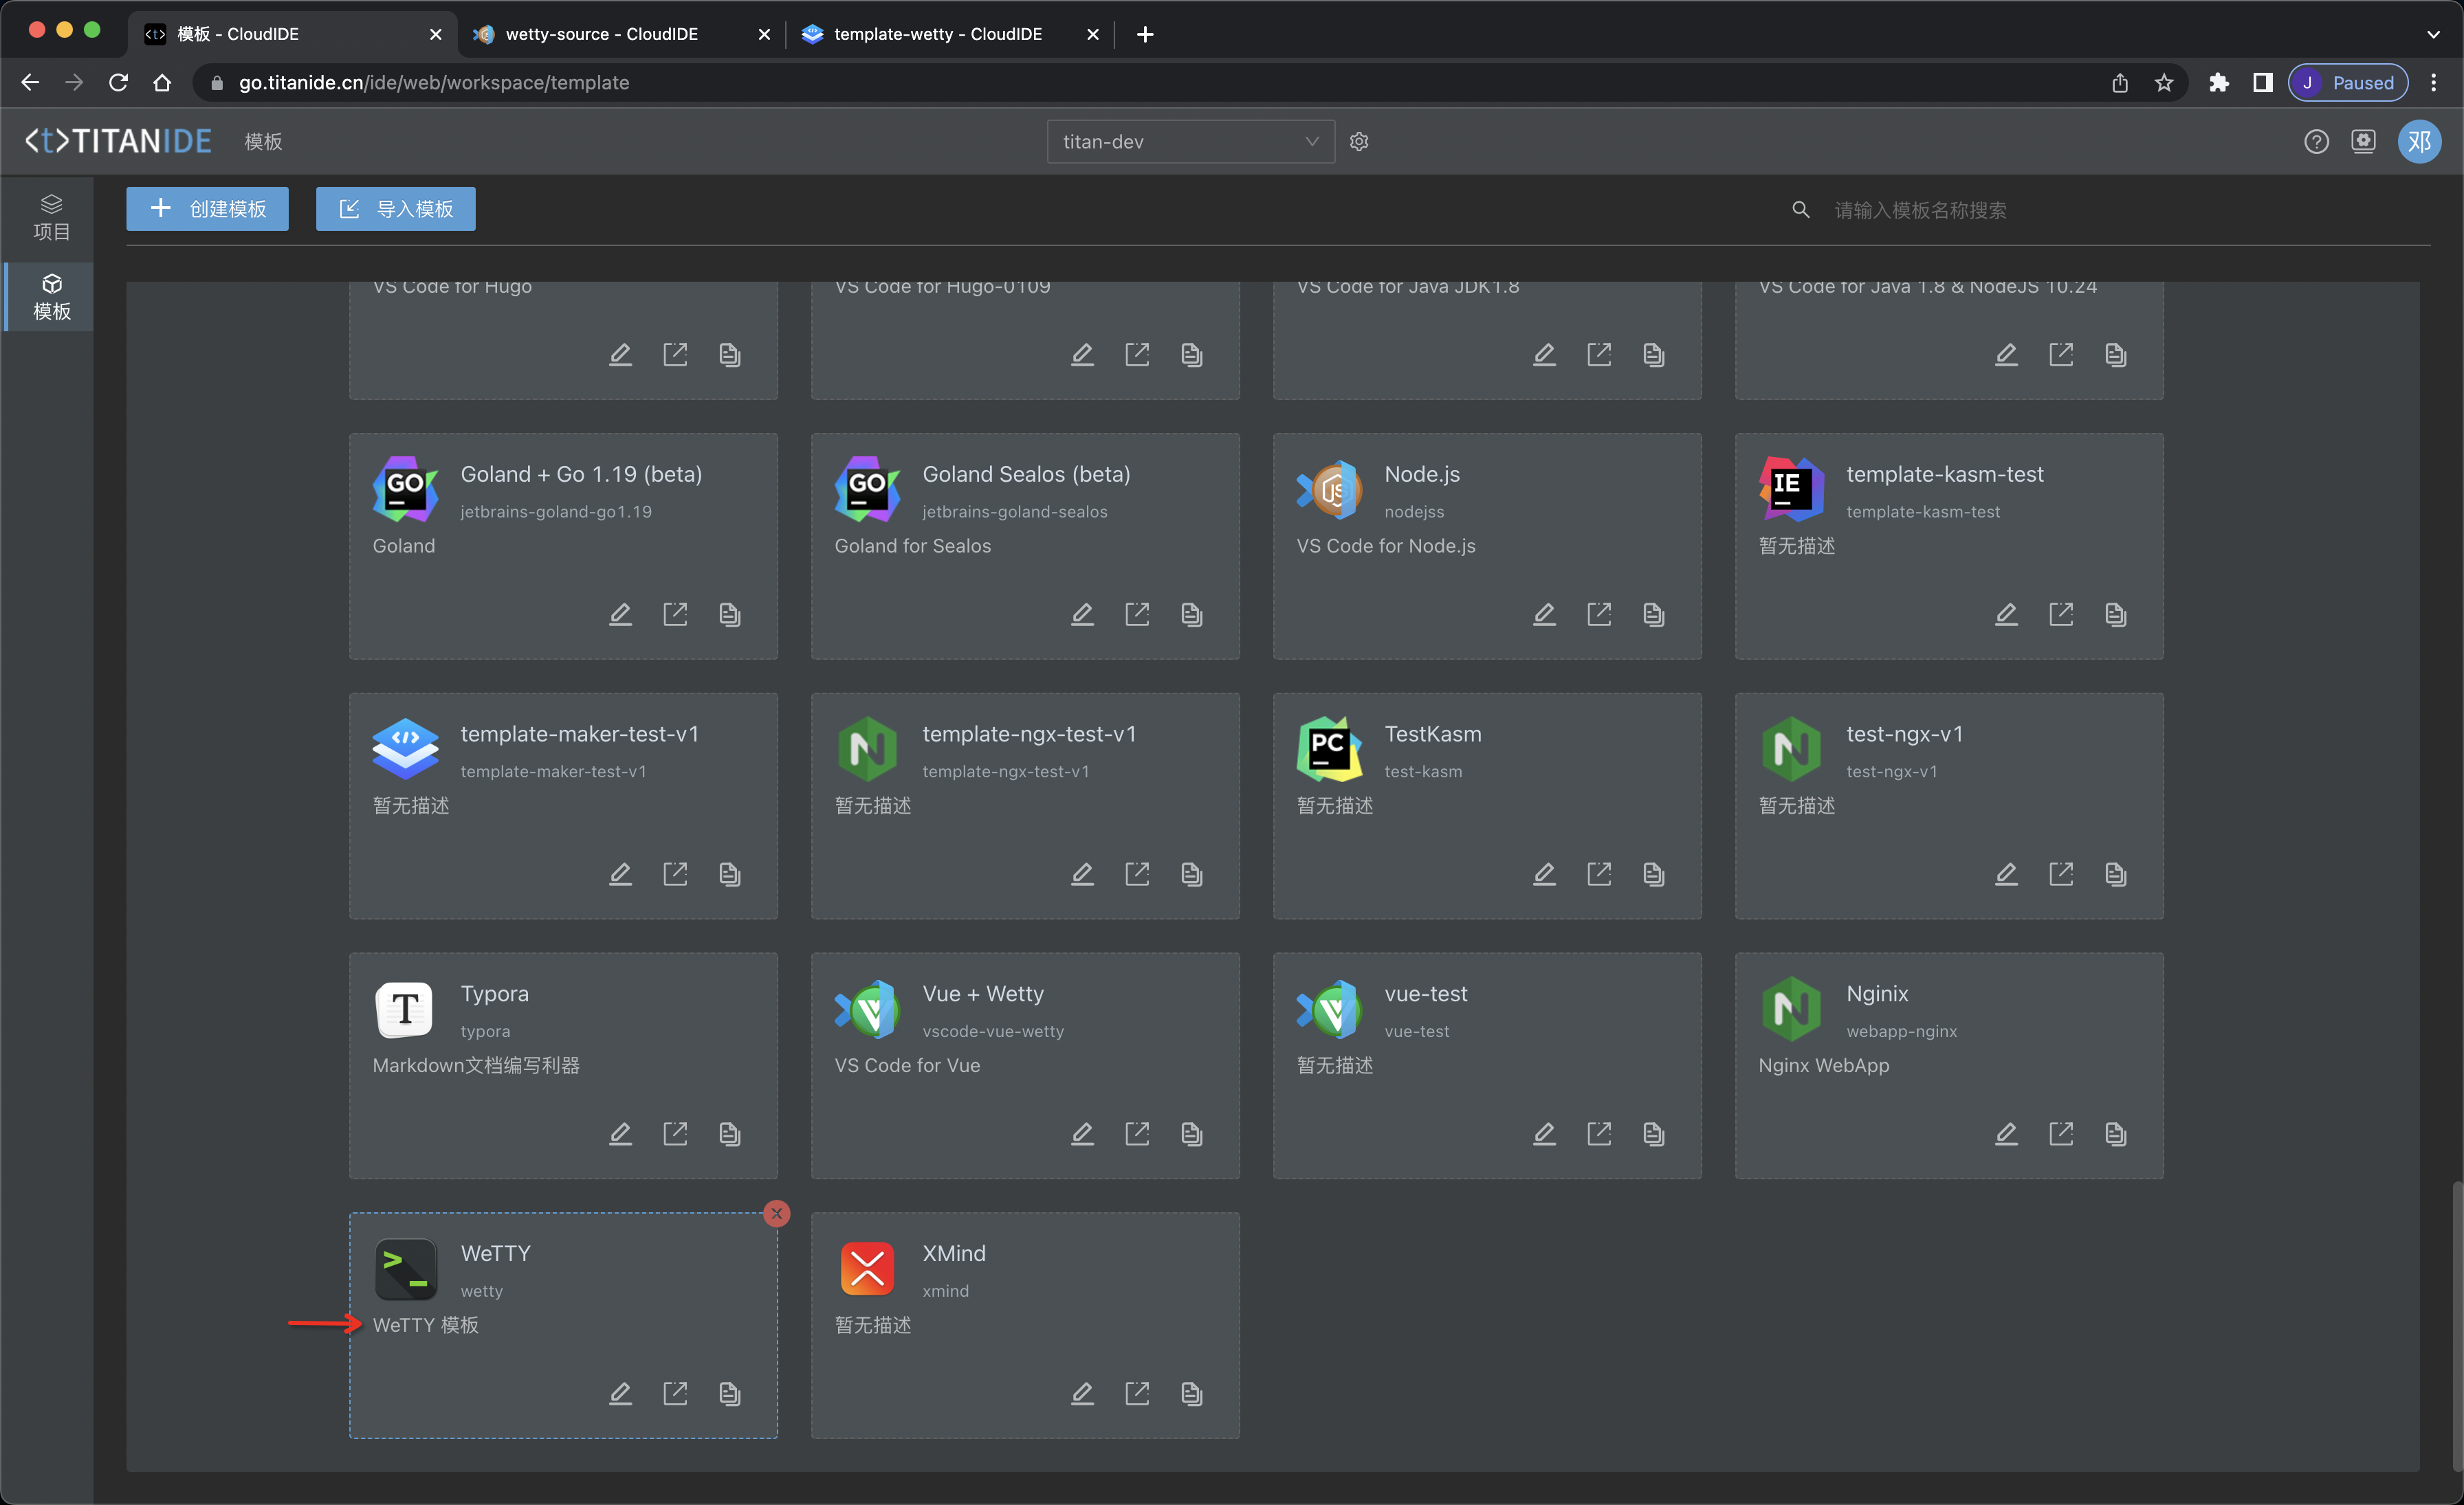Expand the titan-dev workspace dropdown
Image resolution: width=2464 pixels, height=1505 pixels.
click(1190, 142)
